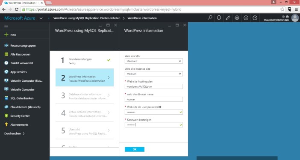Open the user account avatar
The width and height of the screenshot is (300, 160).
(295, 18)
